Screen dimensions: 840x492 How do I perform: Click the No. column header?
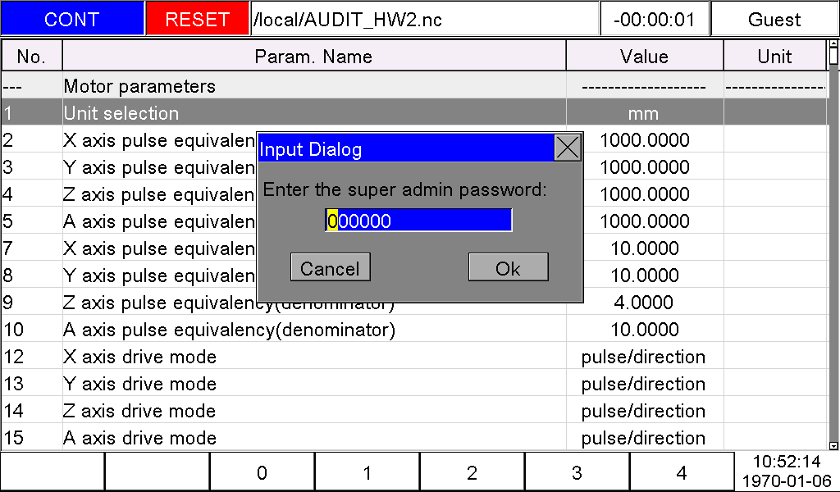click(32, 56)
